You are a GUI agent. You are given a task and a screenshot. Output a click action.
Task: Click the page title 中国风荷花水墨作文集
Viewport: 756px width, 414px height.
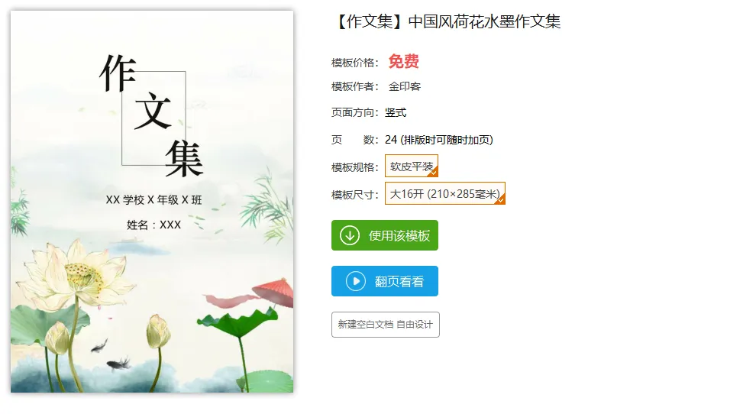[x=484, y=21]
